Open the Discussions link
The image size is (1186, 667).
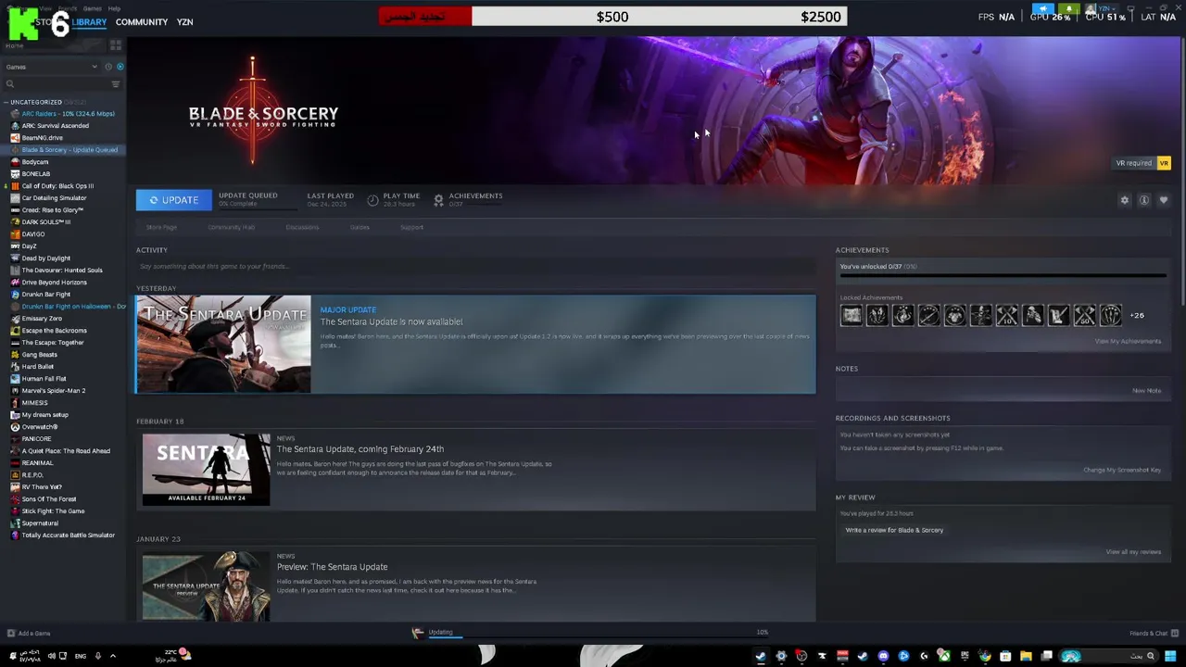[x=302, y=227]
